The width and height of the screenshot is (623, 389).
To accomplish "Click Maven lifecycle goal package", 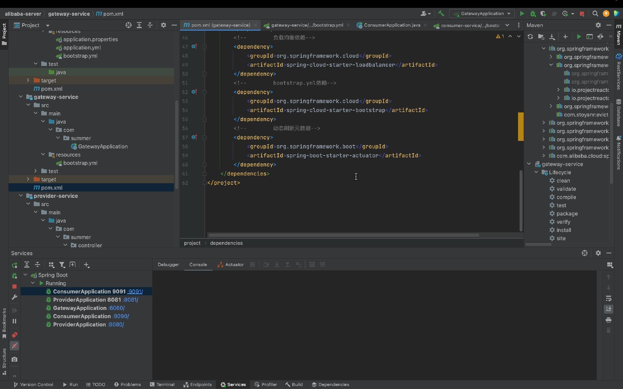I will point(567,214).
